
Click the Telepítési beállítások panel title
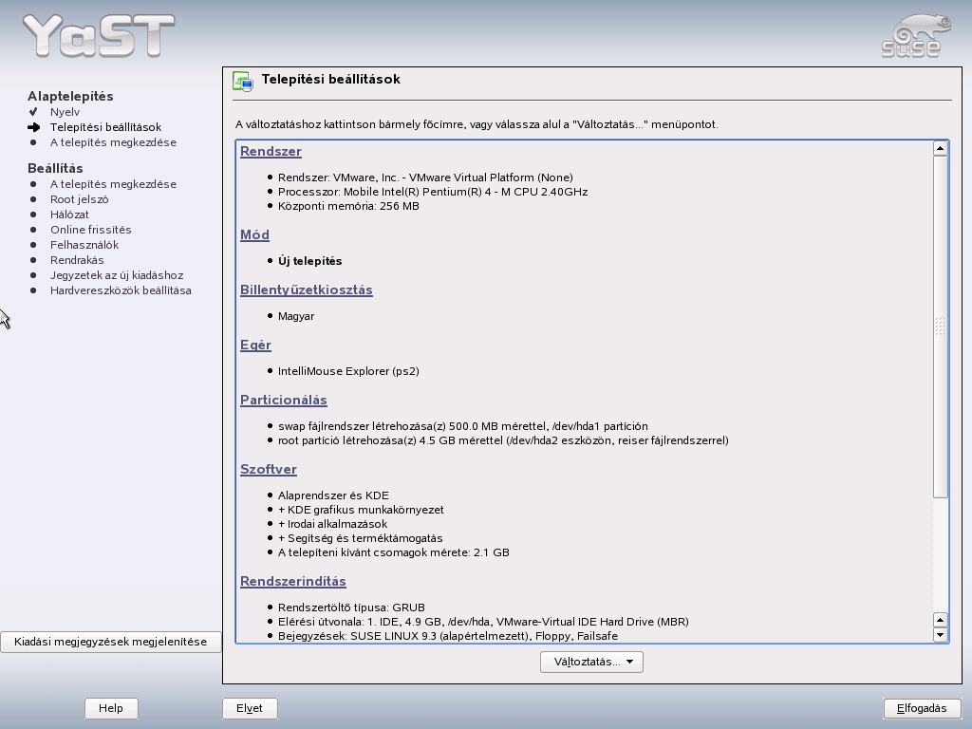[331, 80]
